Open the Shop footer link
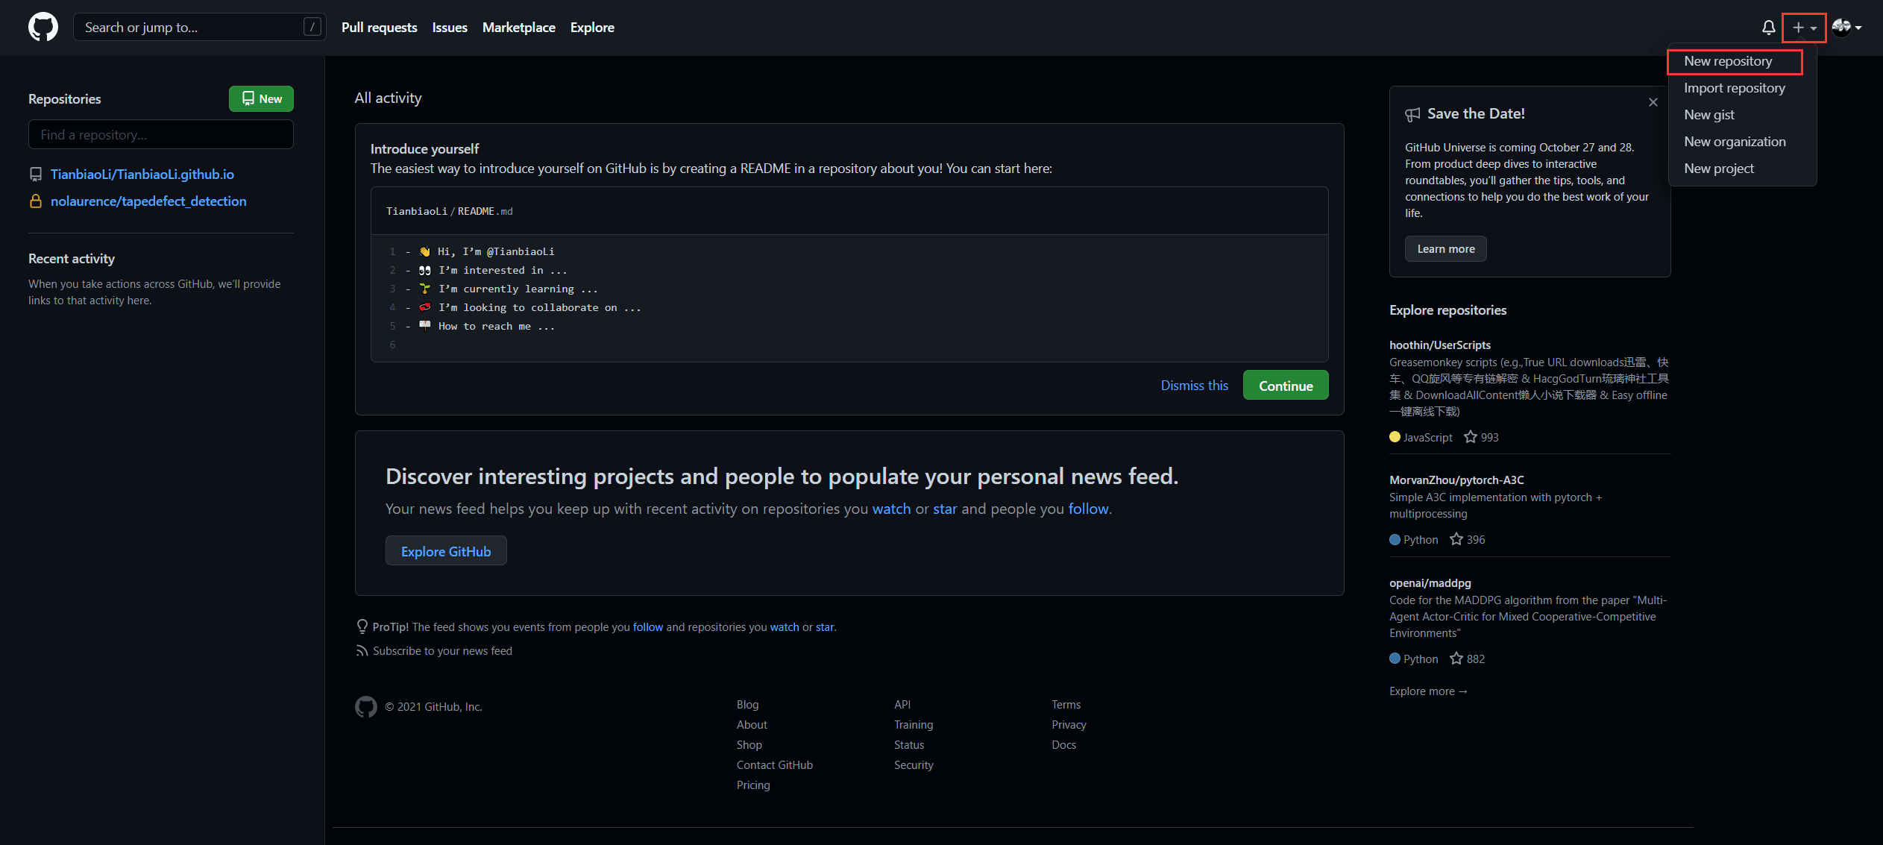Image resolution: width=1883 pixels, height=845 pixels. [x=749, y=745]
